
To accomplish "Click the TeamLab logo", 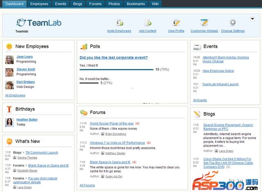I will click(39, 23).
